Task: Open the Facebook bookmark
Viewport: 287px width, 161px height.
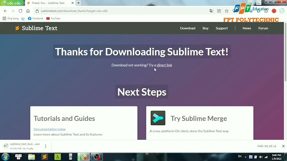Action: pos(36,18)
